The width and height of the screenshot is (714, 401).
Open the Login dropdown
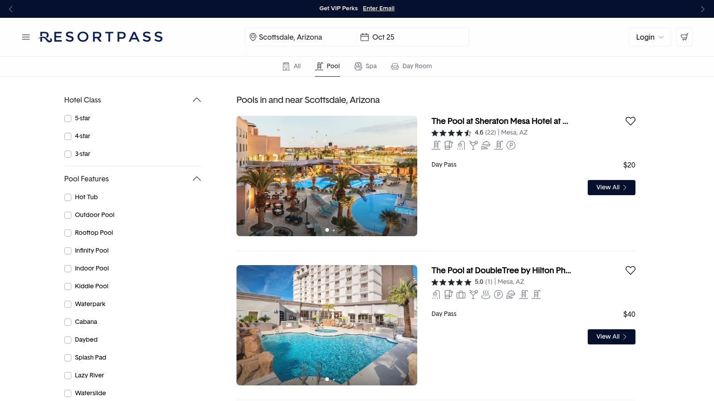click(649, 37)
